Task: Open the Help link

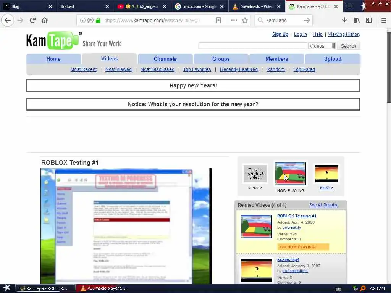Action: [317, 34]
